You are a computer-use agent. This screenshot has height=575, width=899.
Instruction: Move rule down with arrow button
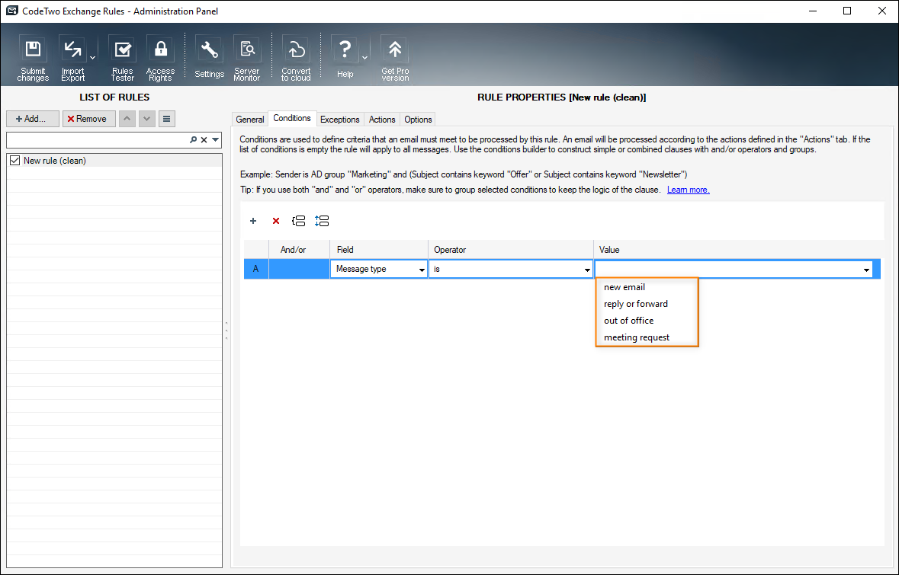(x=146, y=119)
